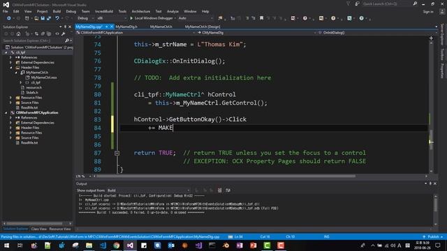Expand External Dependencies under CliWinFormMFCApplication
The image size is (447, 251).
(x=11, y=123)
